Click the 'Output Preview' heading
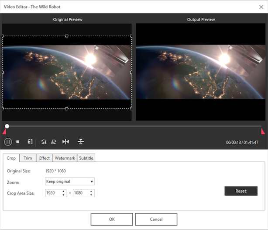The width and height of the screenshot is (268, 230). (x=201, y=20)
